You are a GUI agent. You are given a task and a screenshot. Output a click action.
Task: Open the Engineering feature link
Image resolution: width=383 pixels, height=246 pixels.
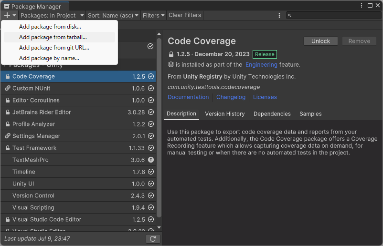261,65
